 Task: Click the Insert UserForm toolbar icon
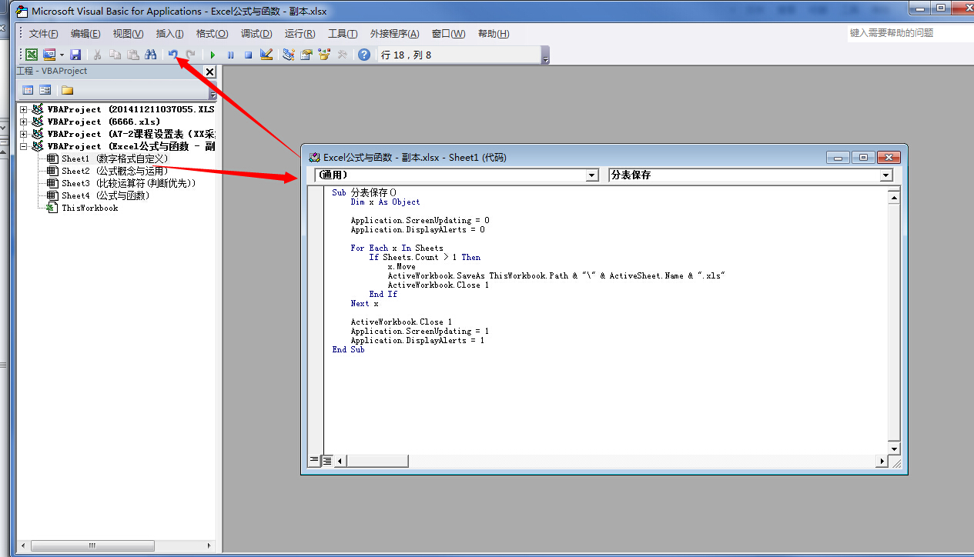coord(49,55)
